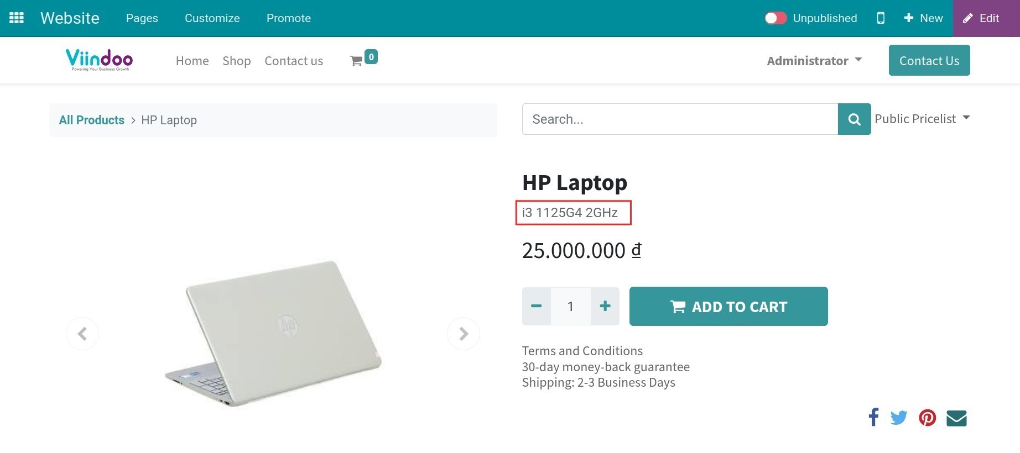Click the Viindoo logo image
This screenshot has height=453, width=1020.
(99, 60)
